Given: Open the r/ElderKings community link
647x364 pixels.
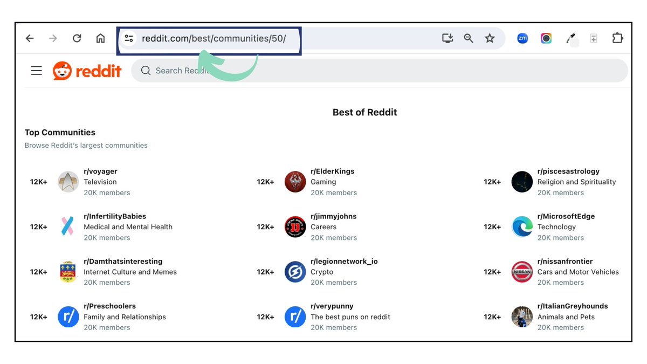Looking at the screenshot, I should 333,171.
